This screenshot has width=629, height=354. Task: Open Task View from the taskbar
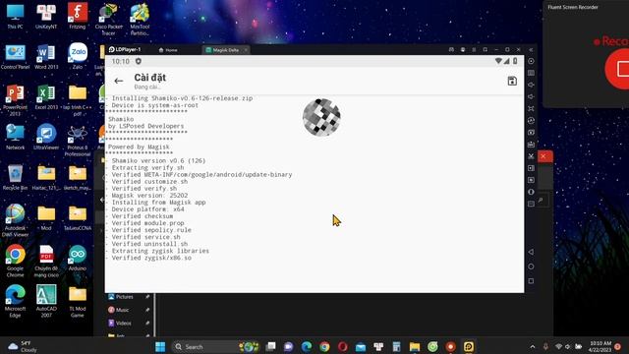point(271,347)
